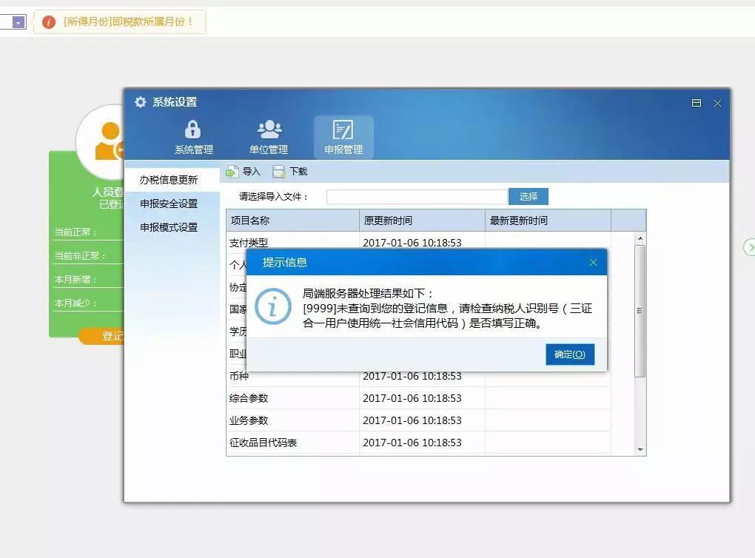Select 申报模式设置 in the sidebar
Screen dimensions: 755x558
[x=169, y=227]
